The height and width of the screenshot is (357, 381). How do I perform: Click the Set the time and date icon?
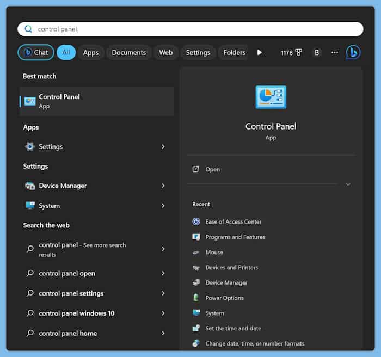pos(196,328)
